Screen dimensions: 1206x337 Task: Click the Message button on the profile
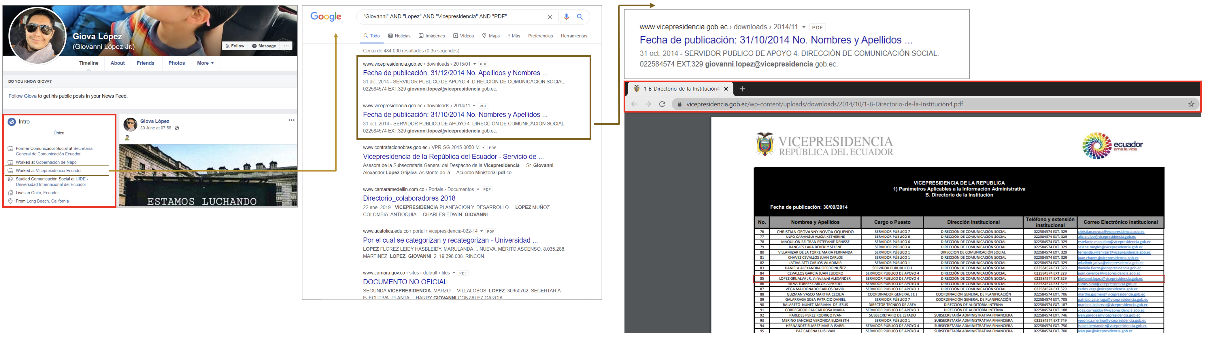click(264, 46)
